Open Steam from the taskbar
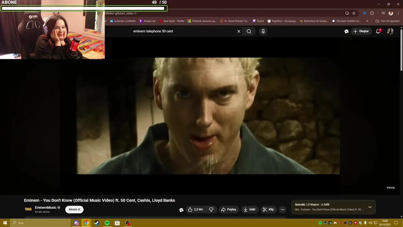This screenshot has height=227, width=403. click(x=97, y=223)
